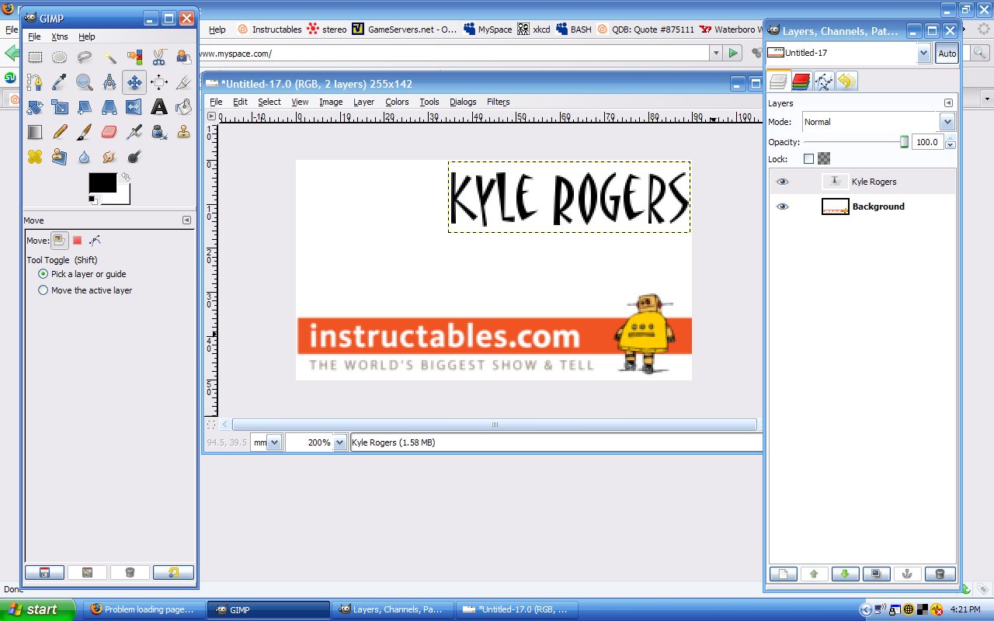Select the Measure compass tool
Screen dimensions: 994x621
tap(109, 82)
